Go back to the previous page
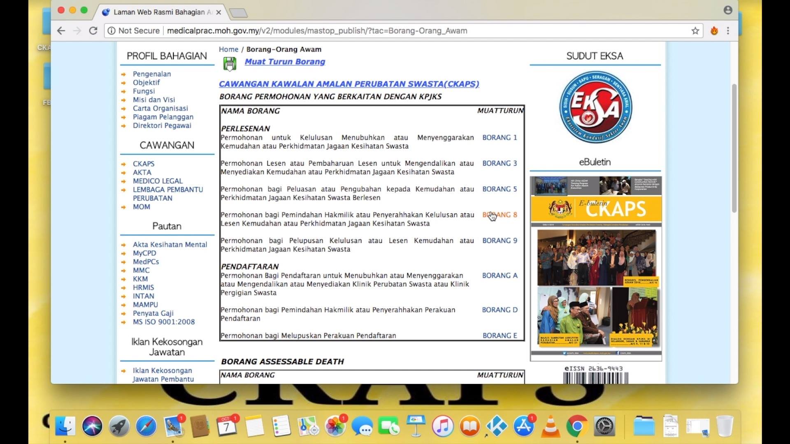 [61, 31]
